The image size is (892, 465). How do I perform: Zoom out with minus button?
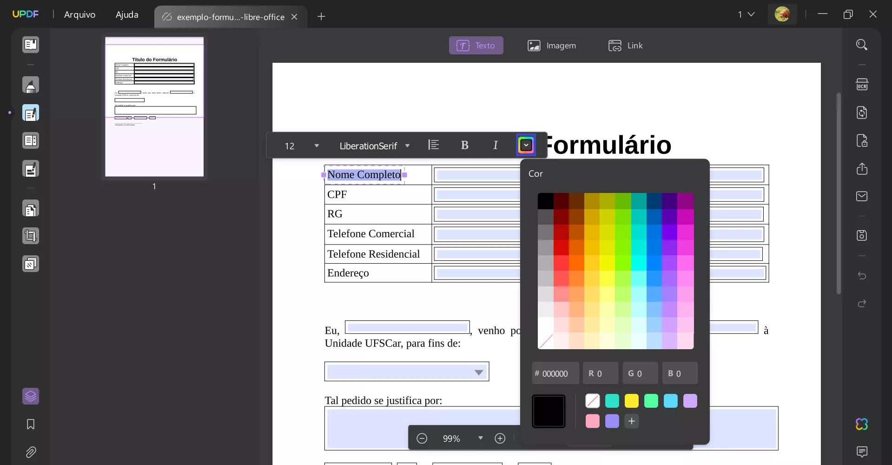click(x=422, y=438)
